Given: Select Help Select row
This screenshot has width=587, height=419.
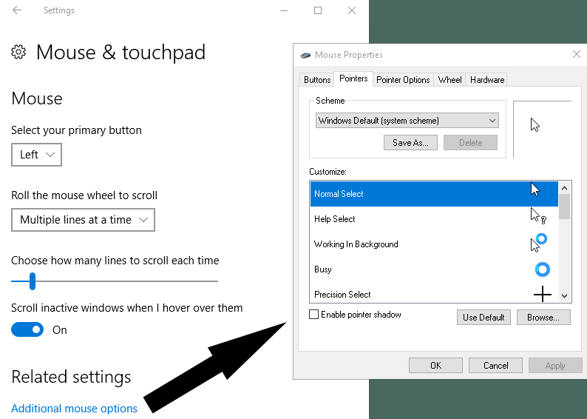Looking at the screenshot, I should pos(434,219).
